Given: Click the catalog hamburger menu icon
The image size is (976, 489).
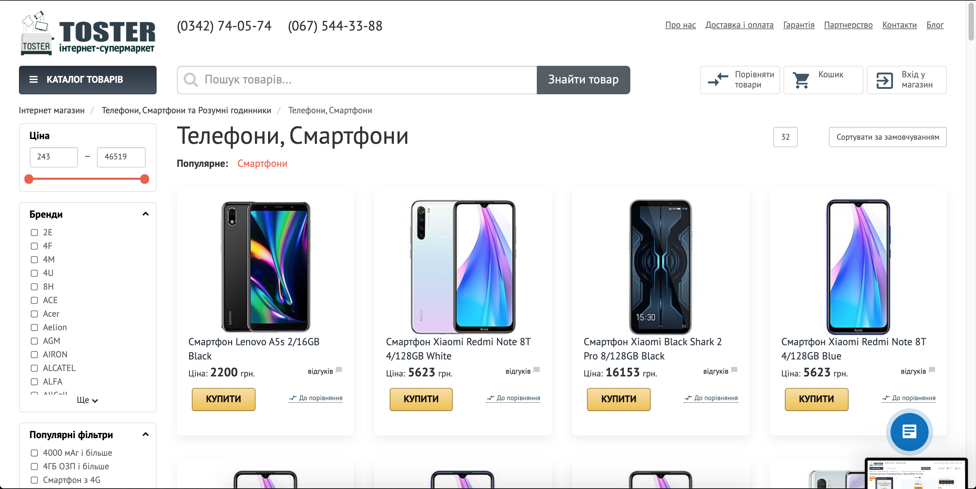Looking at the screenshot, I should click(x=33, y=80).
